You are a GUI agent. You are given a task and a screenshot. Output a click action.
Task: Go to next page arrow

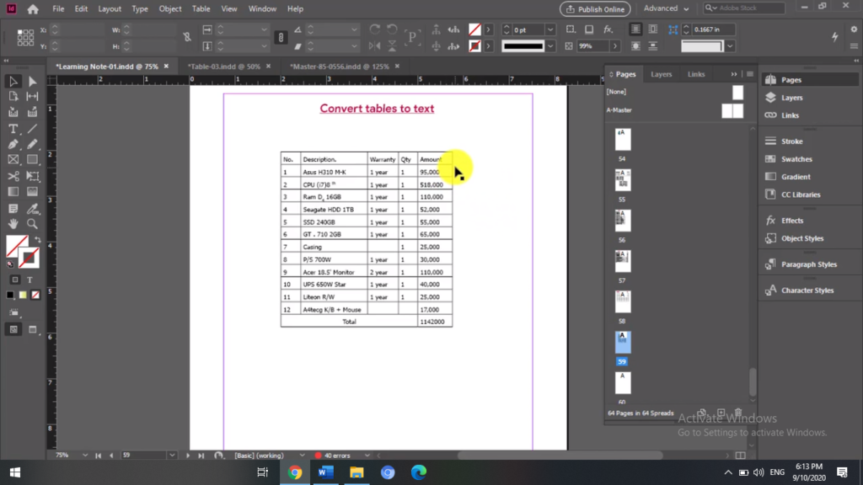pyautogui.click(x=188, y=456)
